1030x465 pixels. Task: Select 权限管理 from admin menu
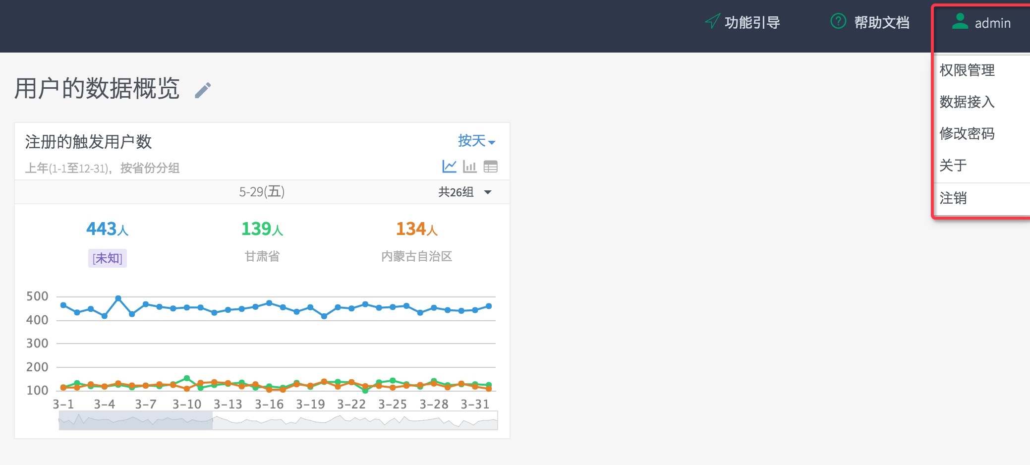(x=967, y=70)
